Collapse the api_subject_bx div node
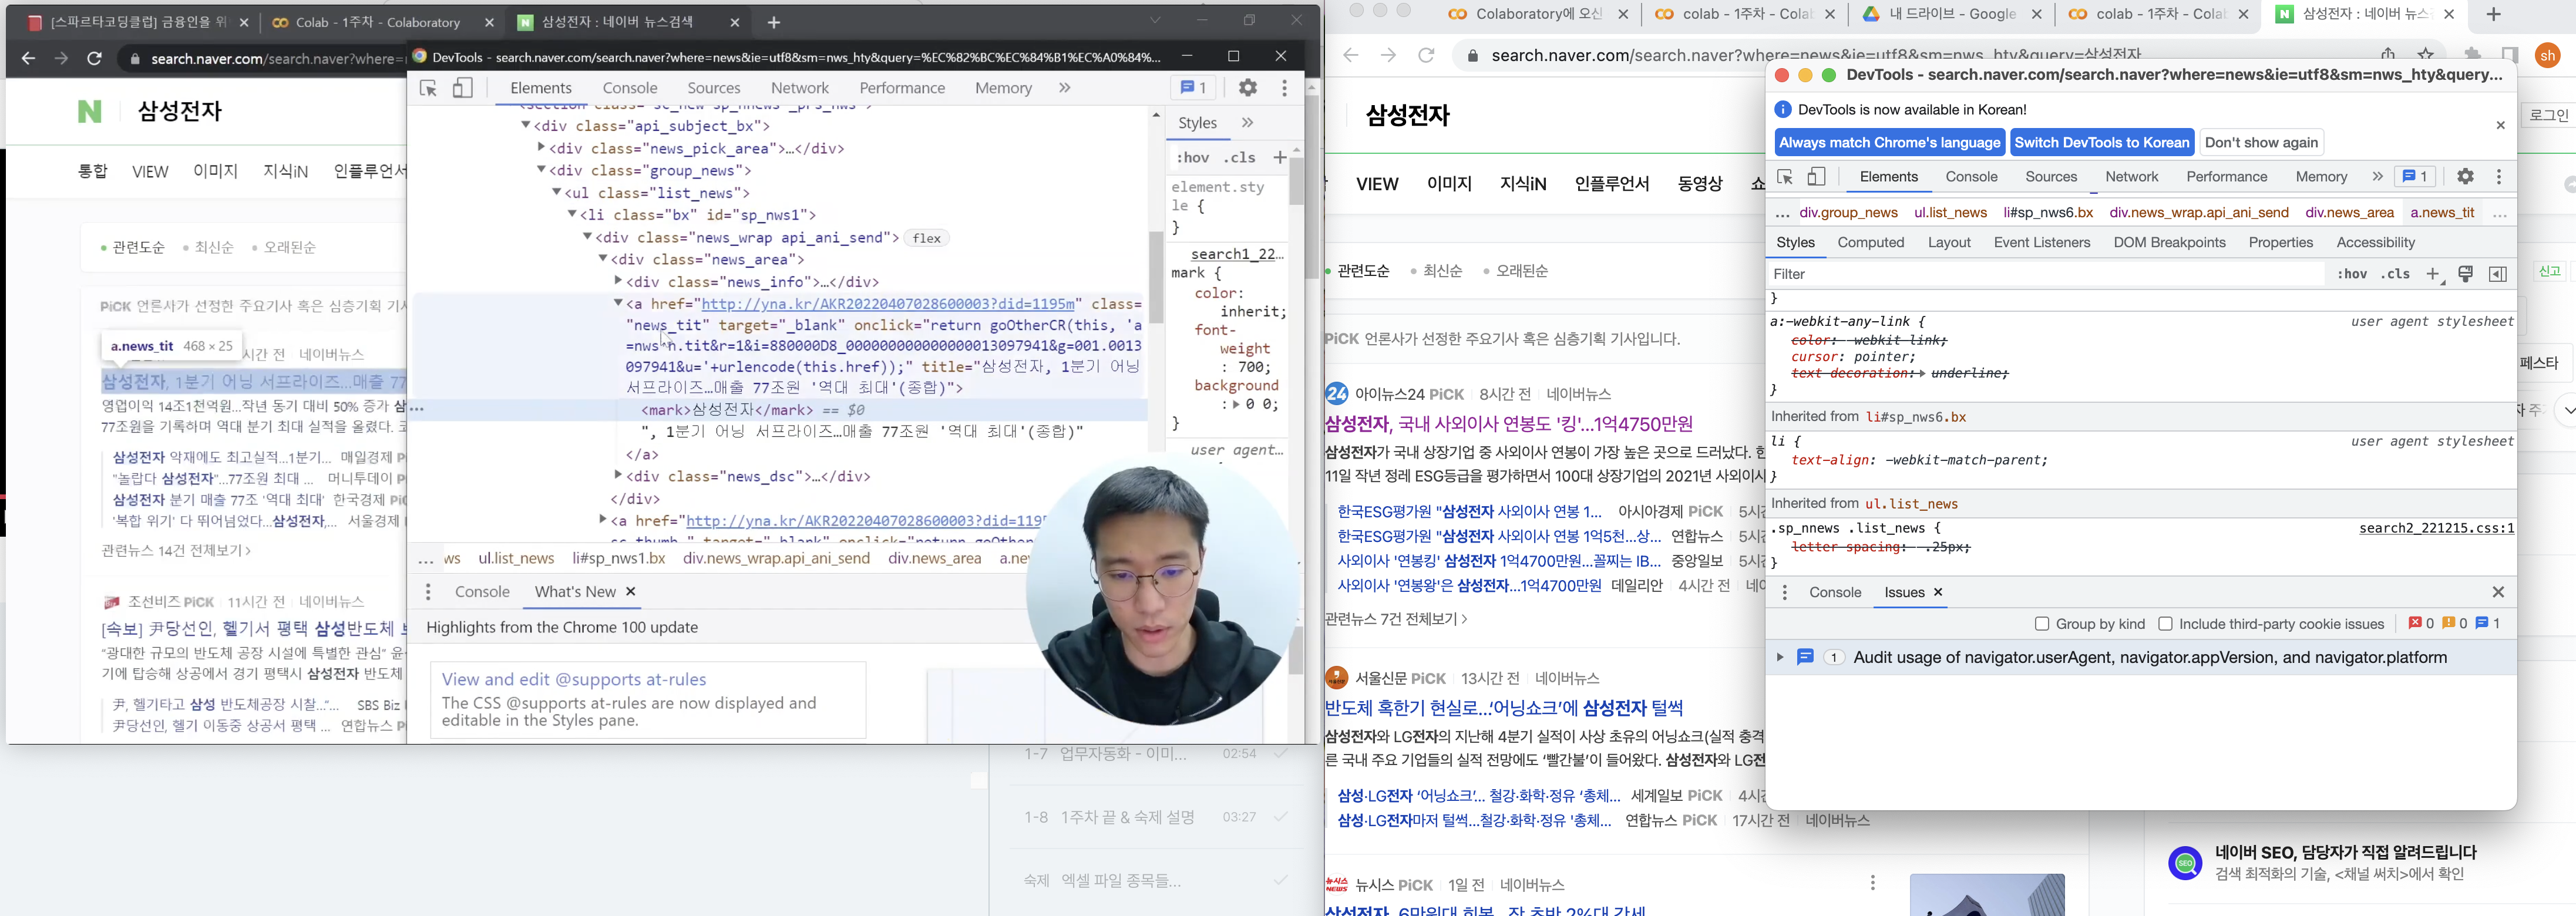 [525, 125]
